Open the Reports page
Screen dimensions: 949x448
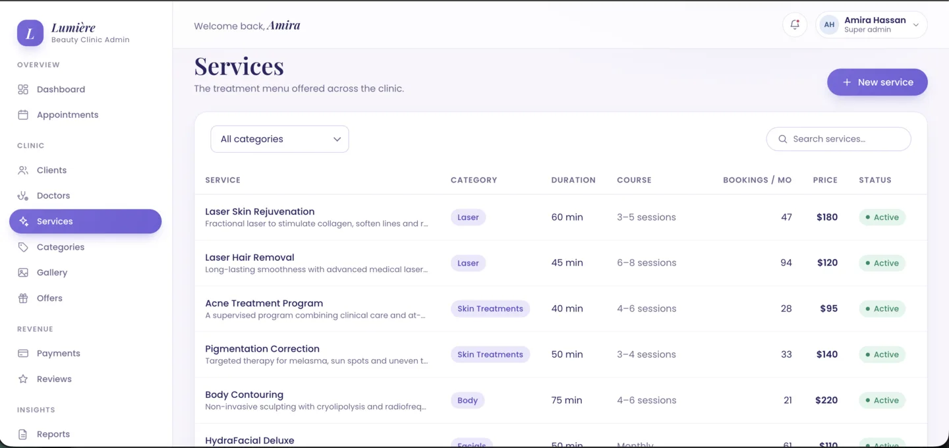[x=86, y=434]
